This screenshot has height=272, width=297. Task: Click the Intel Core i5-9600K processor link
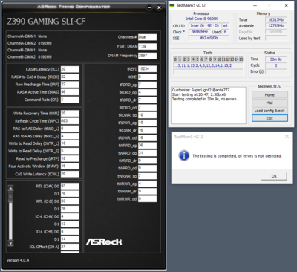(x=202, y=19)
